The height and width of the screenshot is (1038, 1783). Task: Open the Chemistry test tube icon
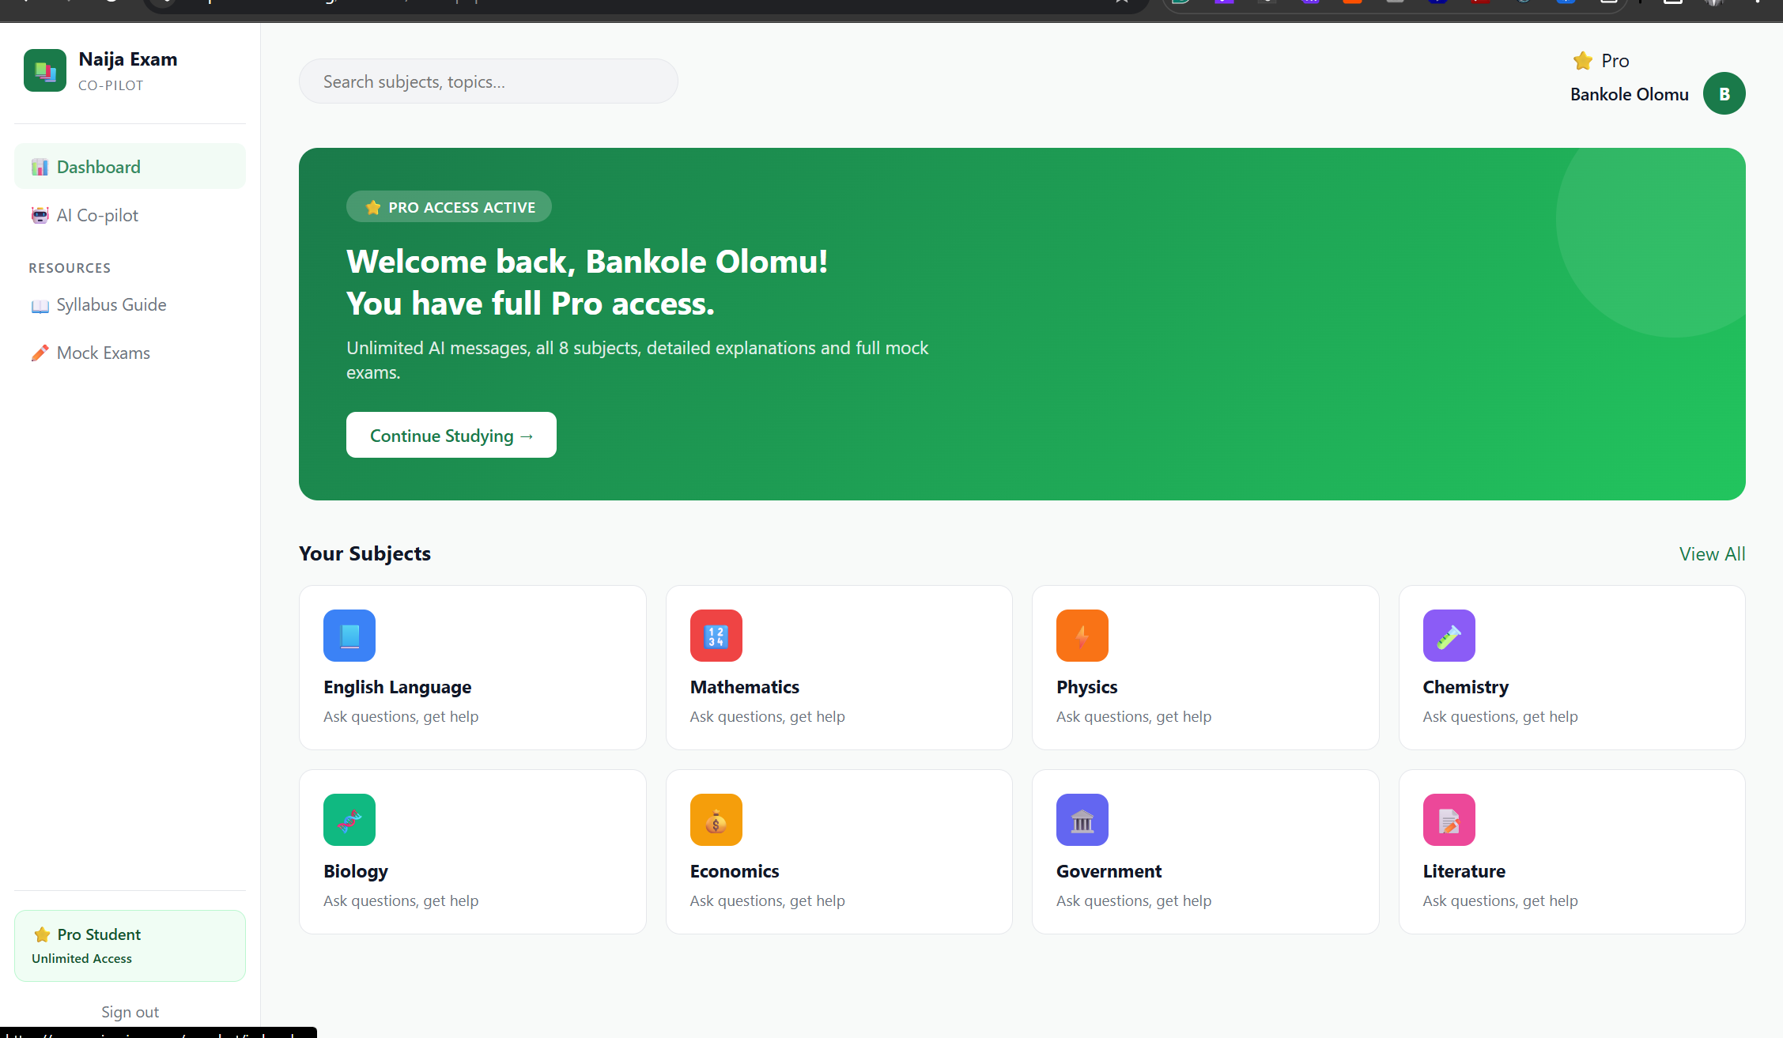click(x=1449, y=636)
